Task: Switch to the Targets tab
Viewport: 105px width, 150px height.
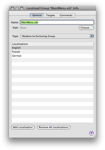Action: [x=50, y=15]
